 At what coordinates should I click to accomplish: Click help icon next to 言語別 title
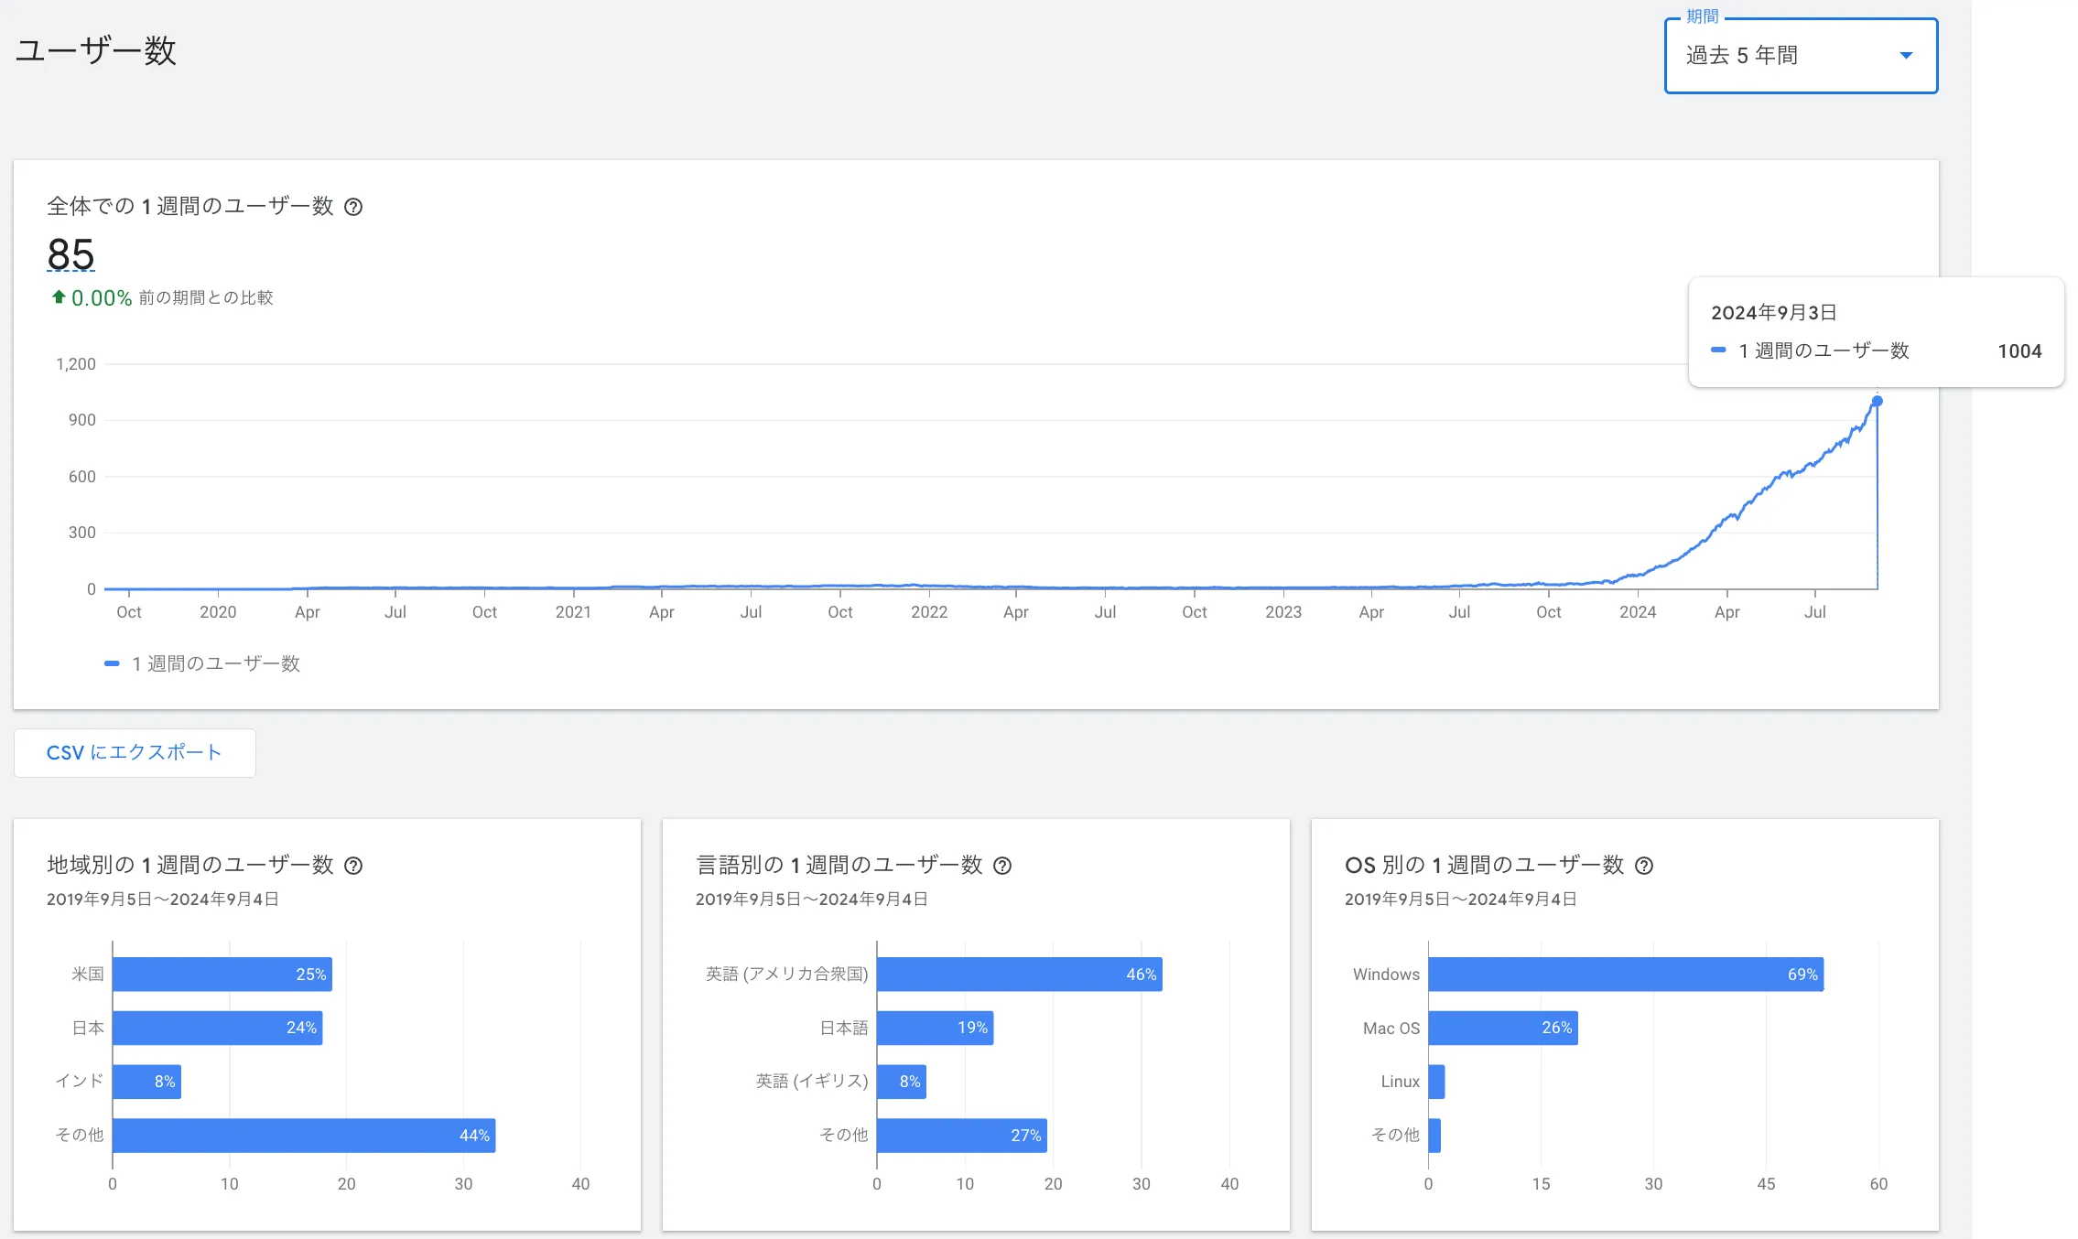(x=1002, y=866)
